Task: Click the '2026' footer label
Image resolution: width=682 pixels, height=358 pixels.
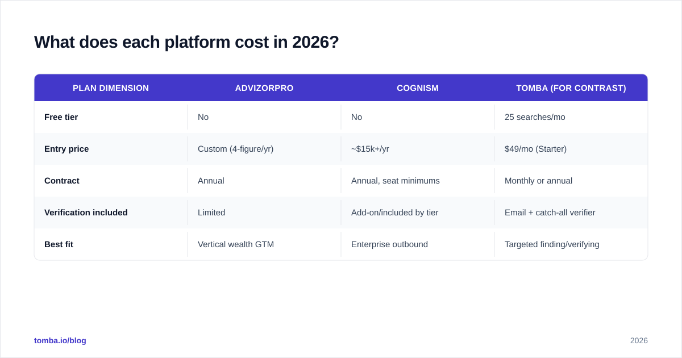Action: tap(639, 340)
